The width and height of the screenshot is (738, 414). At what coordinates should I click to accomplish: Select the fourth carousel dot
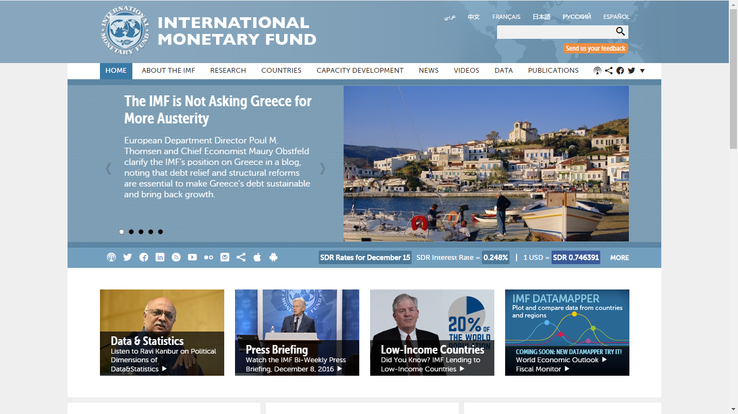(x=151, y=232)
